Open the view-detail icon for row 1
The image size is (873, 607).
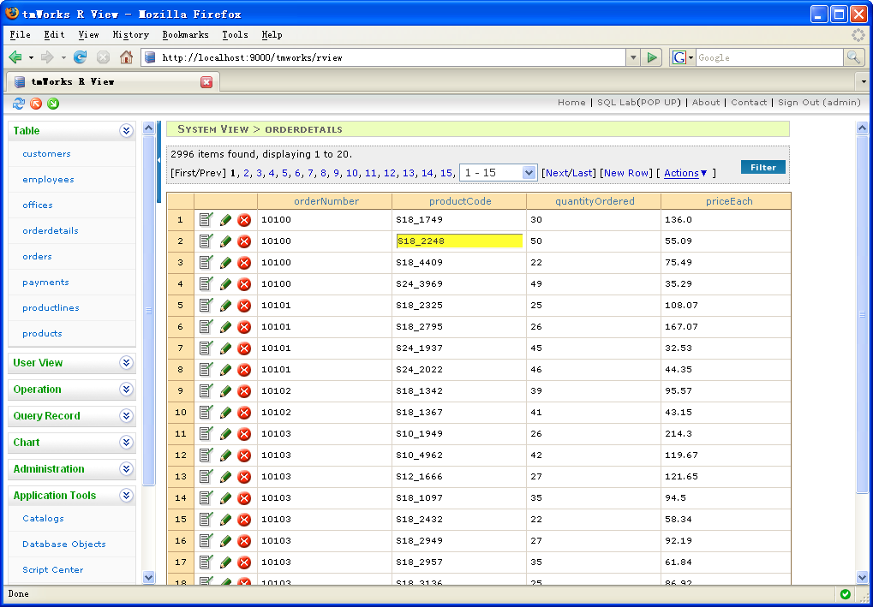click(x=206, y=220)
